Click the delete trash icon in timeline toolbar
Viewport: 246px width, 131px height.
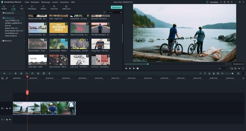[x=15, y=73]
